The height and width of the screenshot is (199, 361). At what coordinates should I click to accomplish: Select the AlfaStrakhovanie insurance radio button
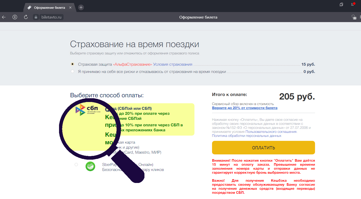(x=73, y=64)
